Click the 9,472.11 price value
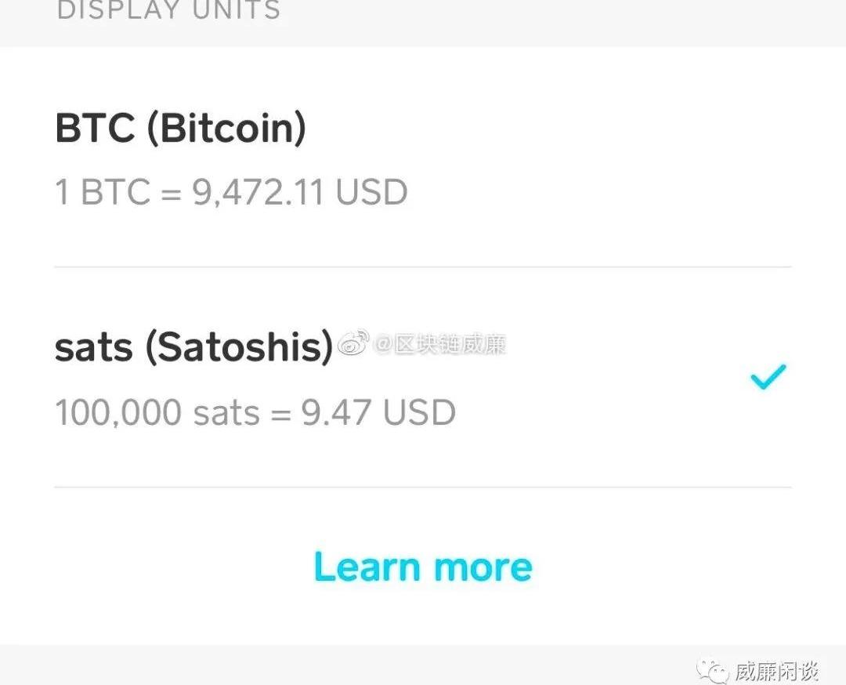The width and height of the screenshot is (846, 685). 258,192
